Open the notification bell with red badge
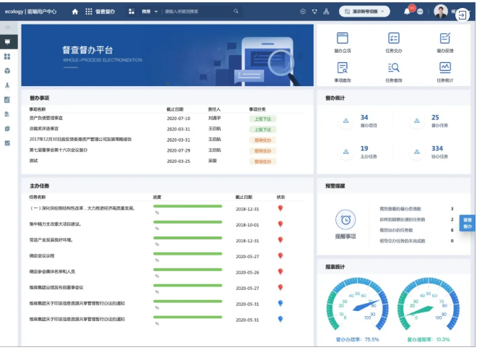 point(407,12)
